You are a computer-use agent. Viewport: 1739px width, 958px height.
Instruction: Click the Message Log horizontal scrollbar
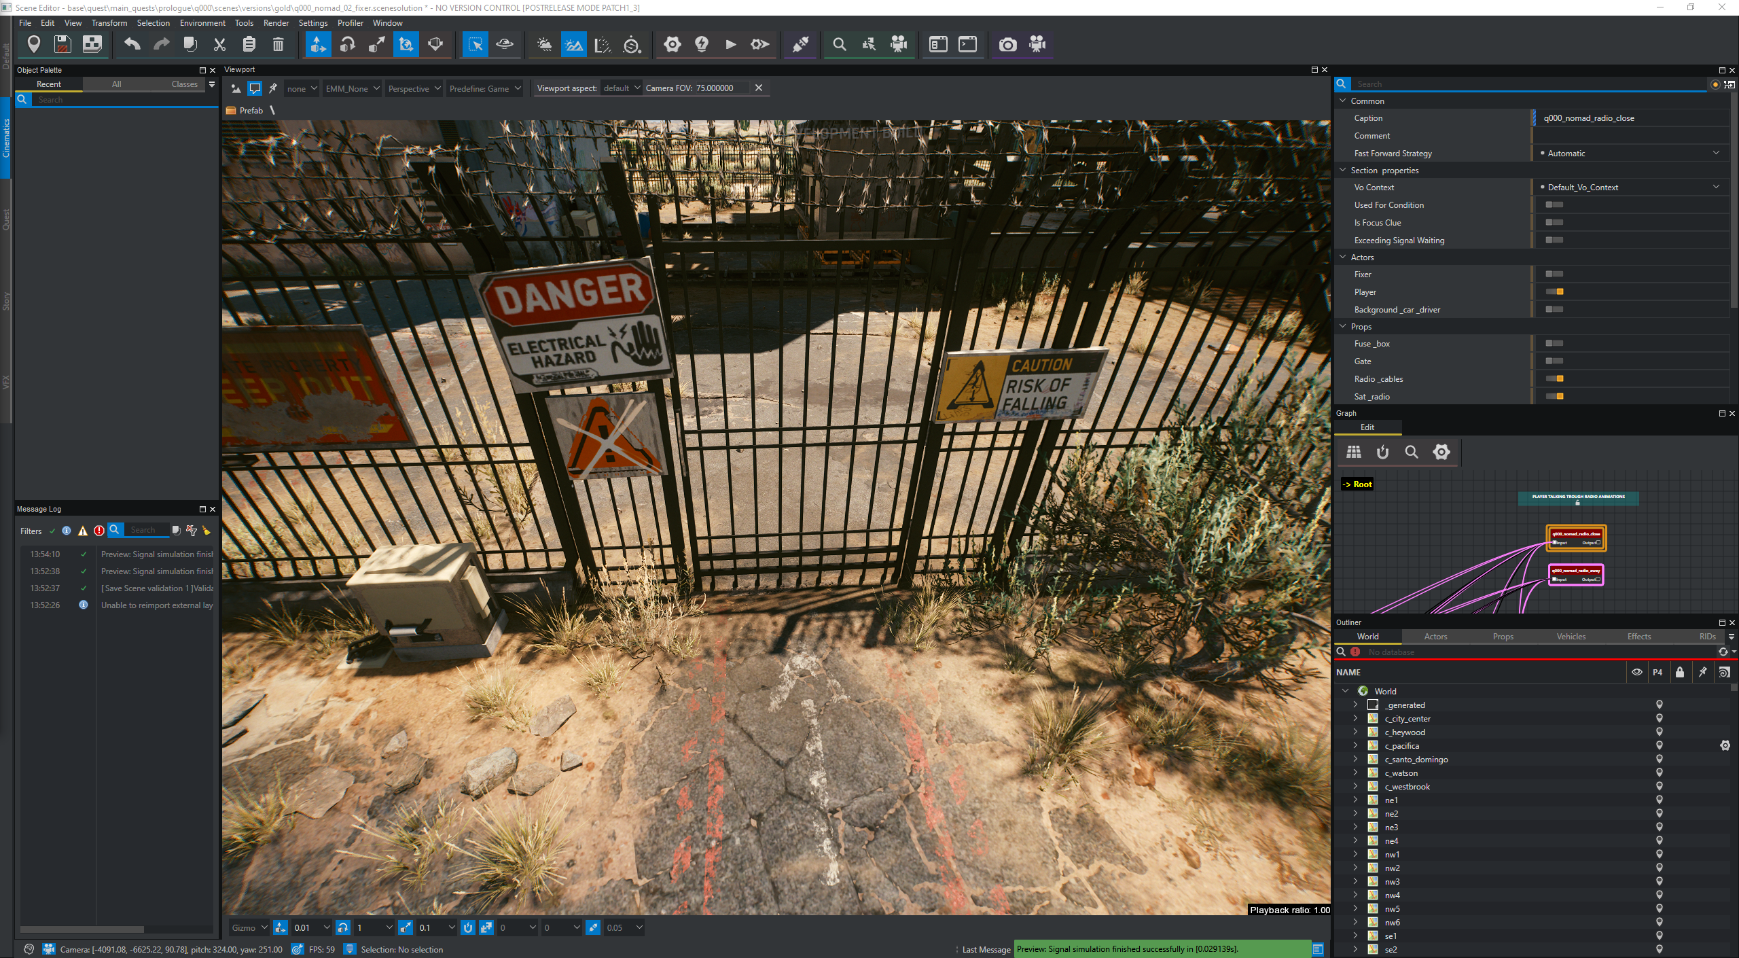click(82, 929)
